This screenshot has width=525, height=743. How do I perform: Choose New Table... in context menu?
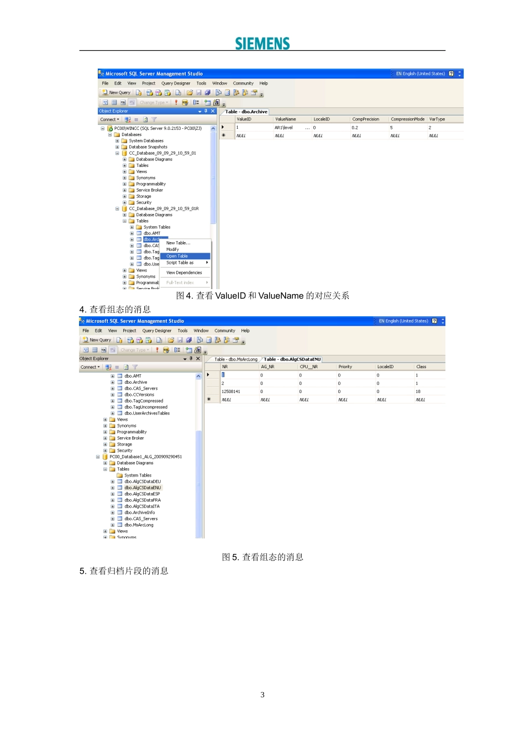point(185,243)
